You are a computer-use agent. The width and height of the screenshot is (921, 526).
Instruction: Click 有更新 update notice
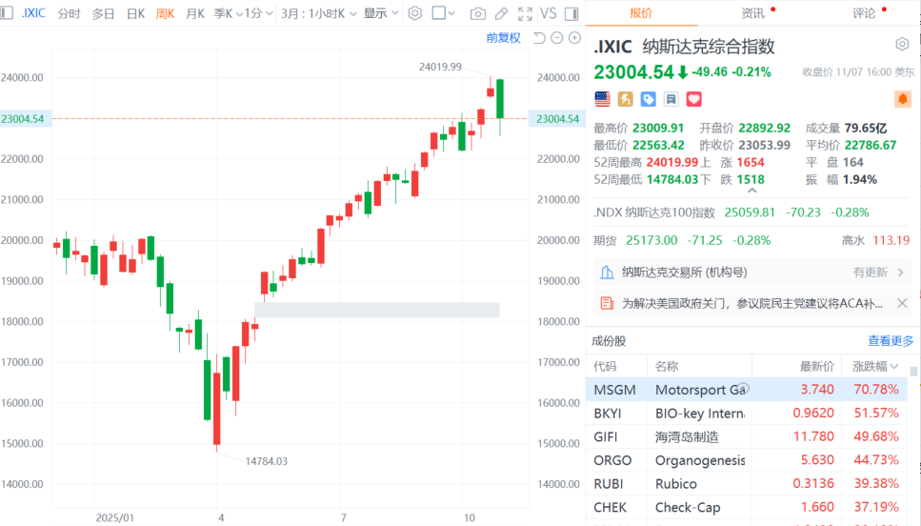pos(870,273)
